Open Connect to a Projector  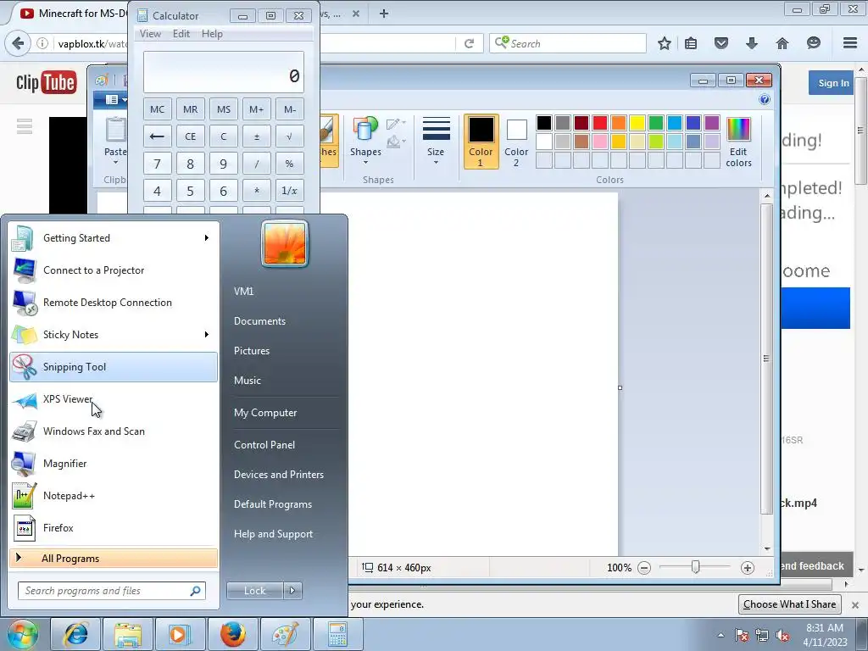[x=114, y=270]
